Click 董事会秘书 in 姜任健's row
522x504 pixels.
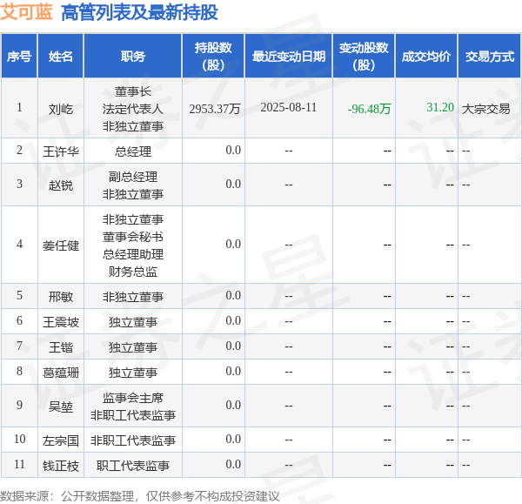point(133,237)
